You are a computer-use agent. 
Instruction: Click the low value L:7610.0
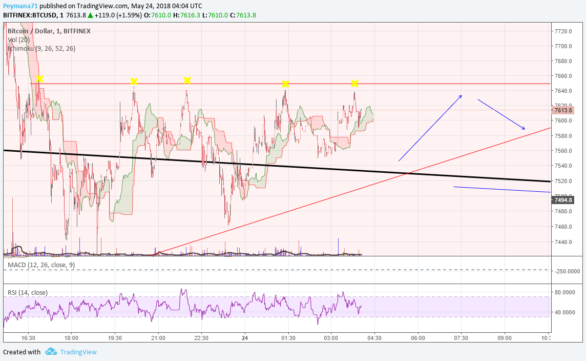(215, 15)
